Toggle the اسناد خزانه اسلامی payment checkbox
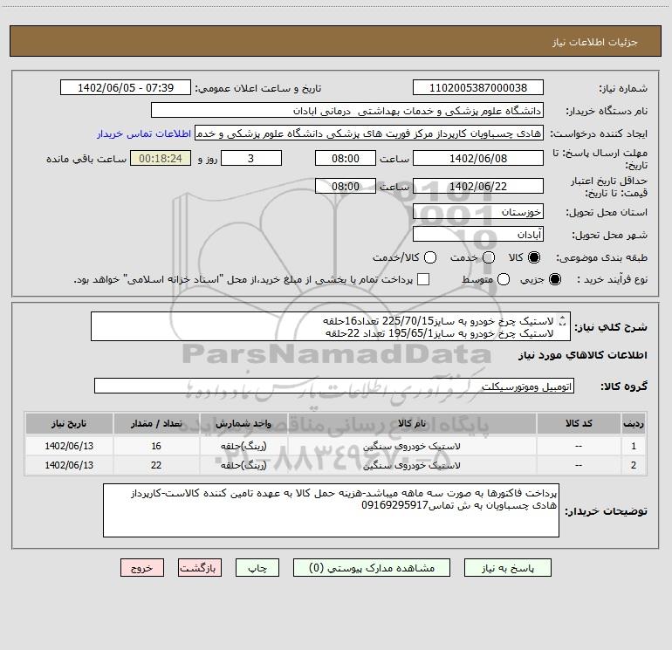Screen dimensions: 672x650 coord(423,279)
